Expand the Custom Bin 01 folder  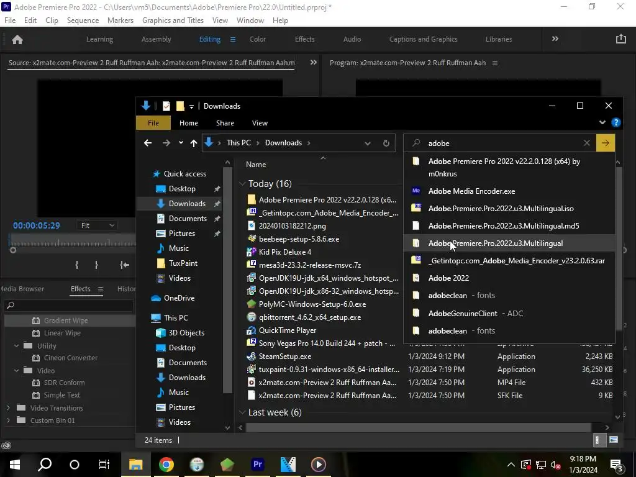click(8, 420)
